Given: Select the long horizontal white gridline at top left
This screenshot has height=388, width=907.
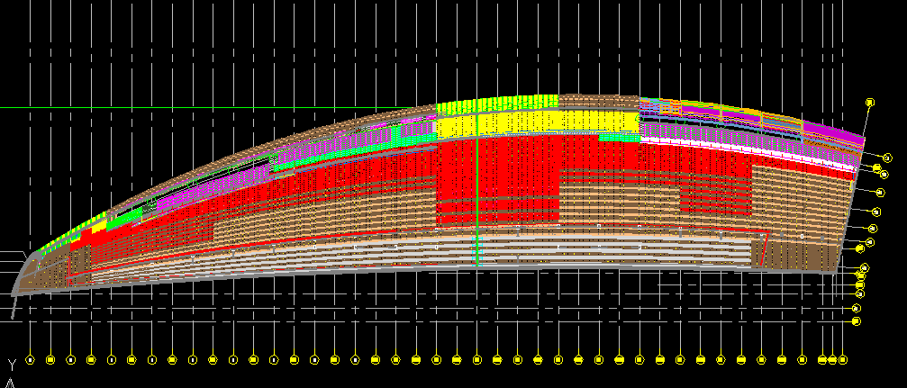Looking at the screenshot, I should pyautogui.click(x=180, y=108).
